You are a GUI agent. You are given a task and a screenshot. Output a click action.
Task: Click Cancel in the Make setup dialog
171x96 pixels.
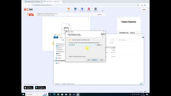[102, 60]
